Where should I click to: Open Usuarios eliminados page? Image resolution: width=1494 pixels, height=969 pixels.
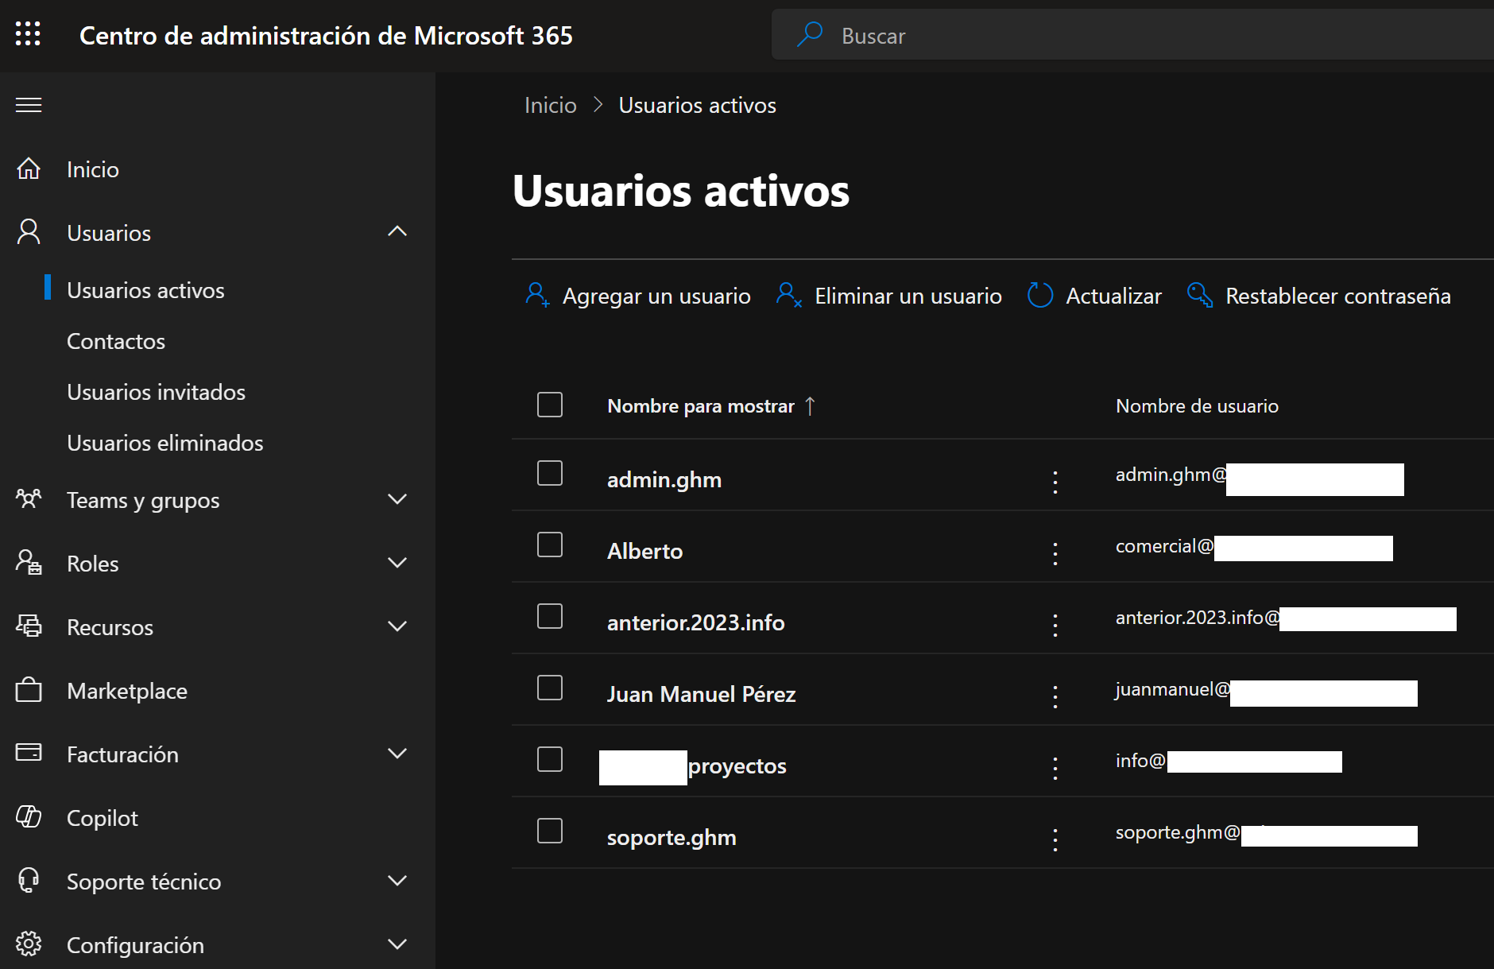164,443
